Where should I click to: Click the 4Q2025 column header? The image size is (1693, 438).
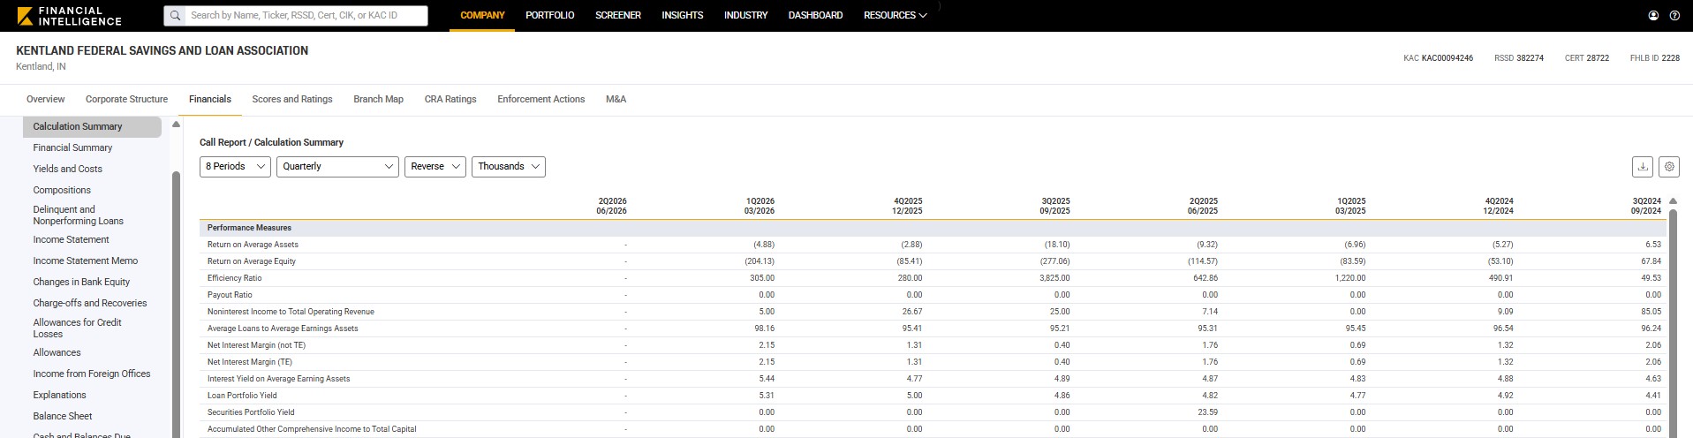[907, 206]
